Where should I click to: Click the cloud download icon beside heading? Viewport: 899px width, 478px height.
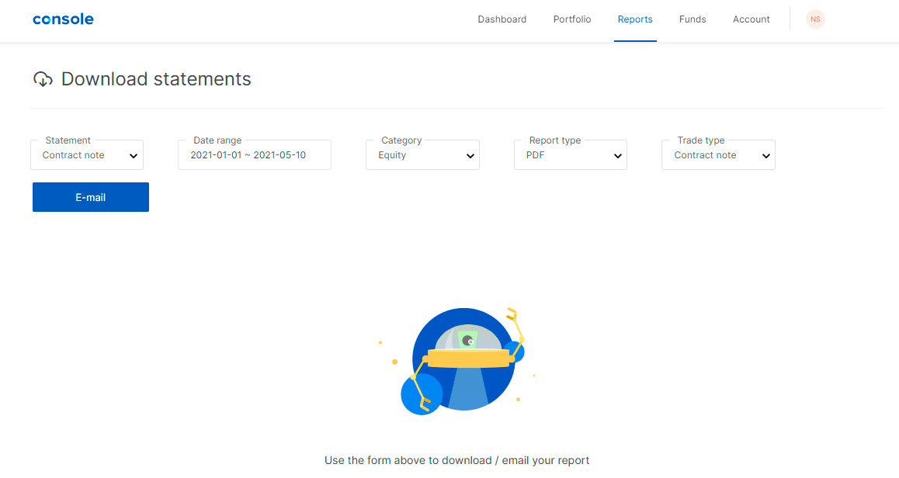pos(43,79)
